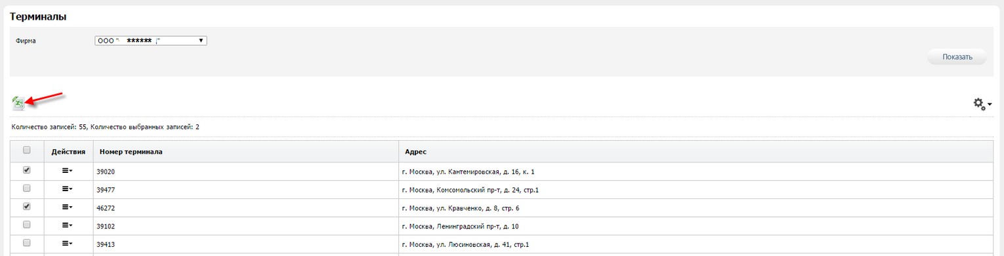Open actions menu for terminal 39477

(67, 189)
